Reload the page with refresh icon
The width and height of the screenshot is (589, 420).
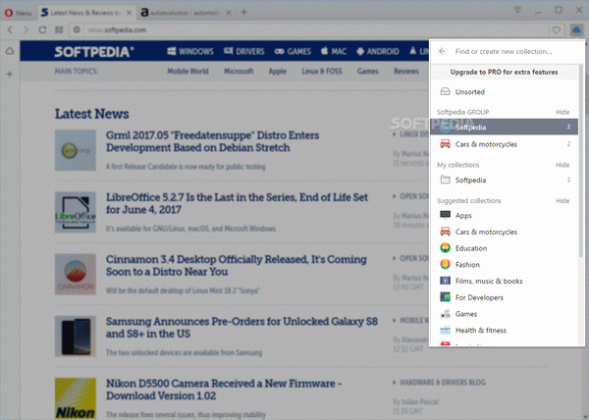tap(42, 30)
